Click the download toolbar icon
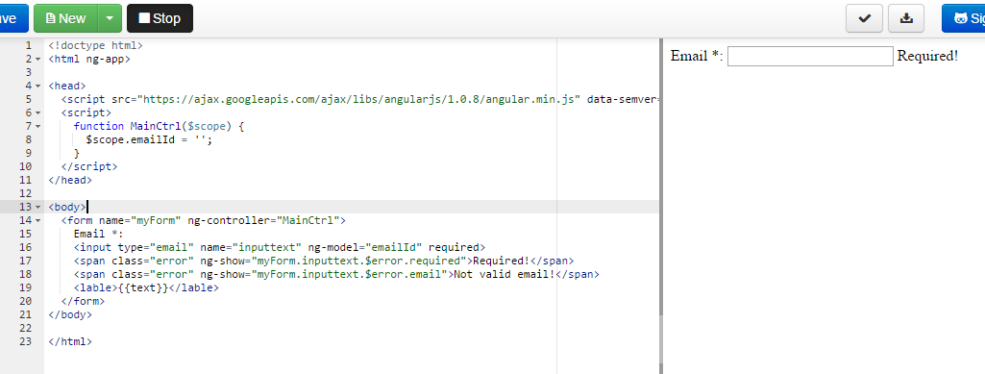 pyautogui.click(x=906, y=18)
